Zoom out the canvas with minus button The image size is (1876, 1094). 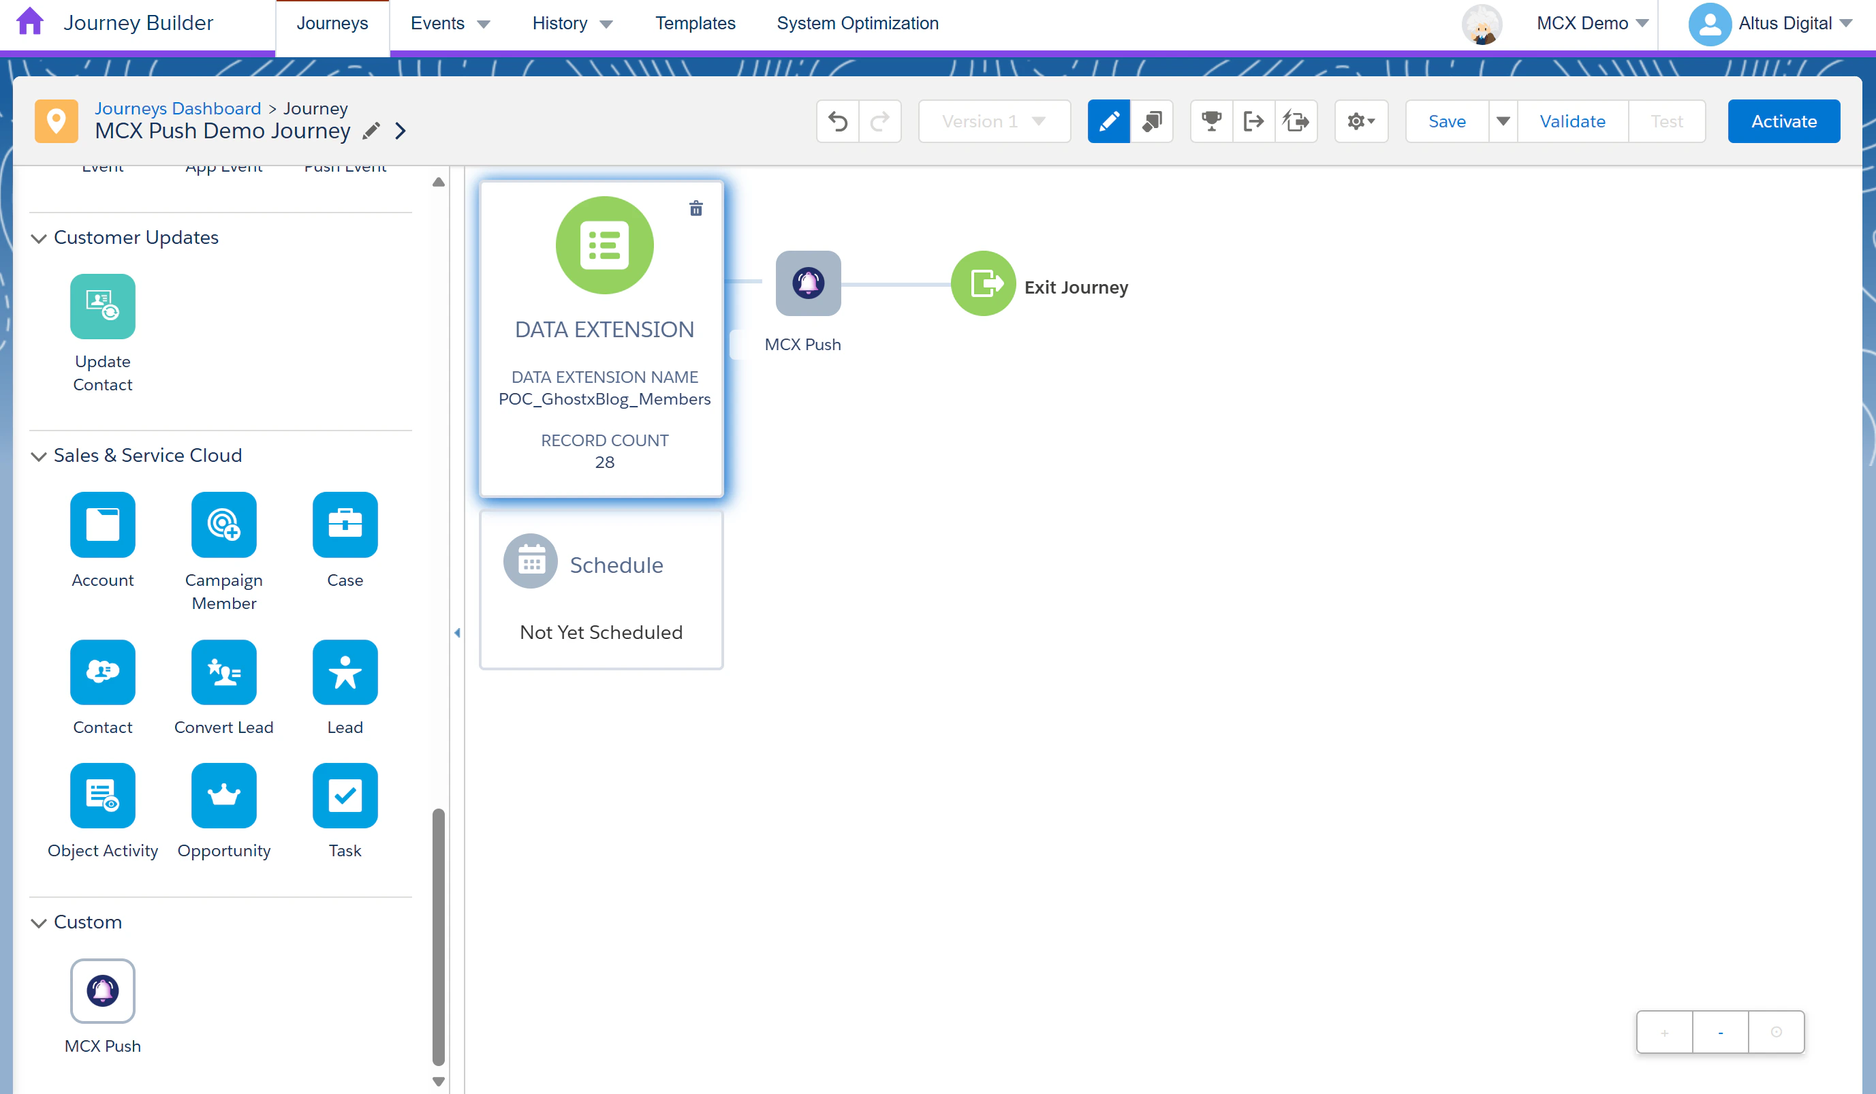pos(1721,1032)
